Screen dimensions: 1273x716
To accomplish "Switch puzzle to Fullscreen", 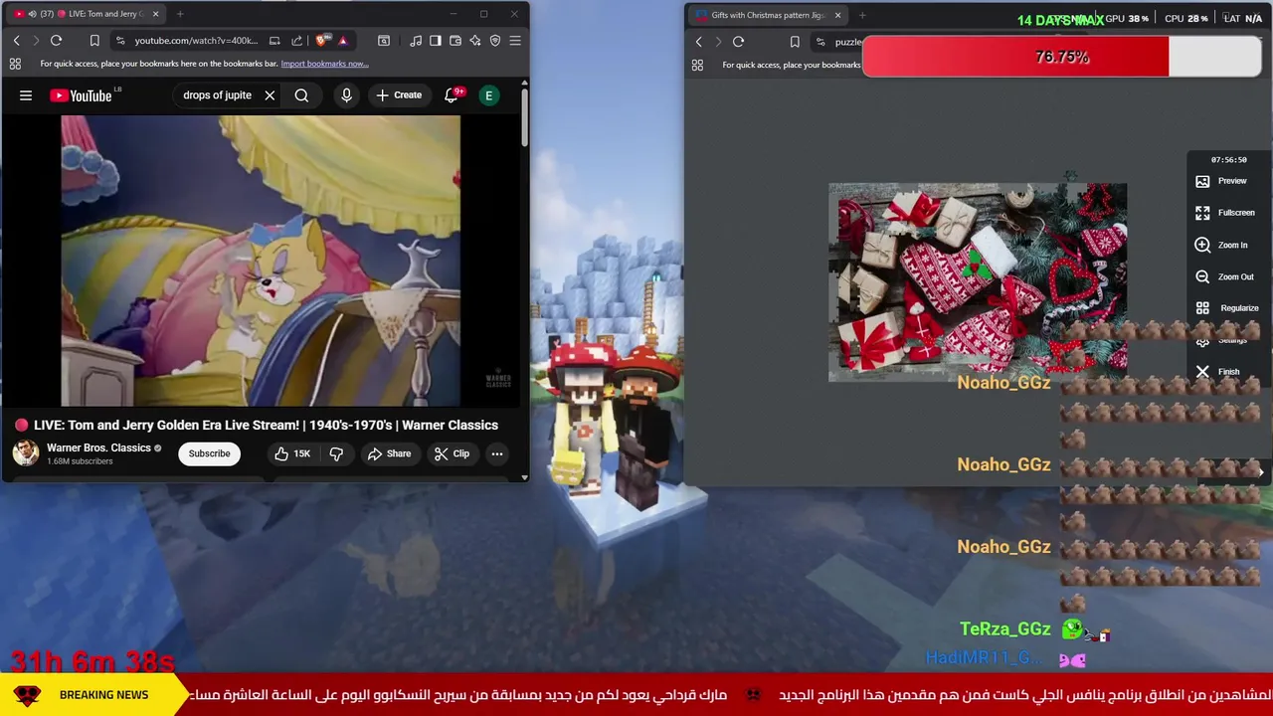I will coord(1225,213).
